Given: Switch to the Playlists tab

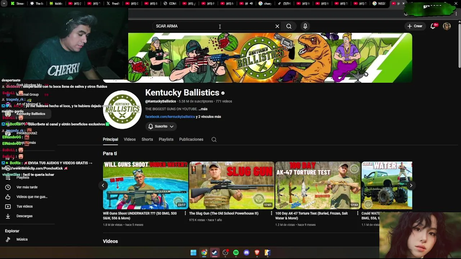Looking at the screenshot, I should 166,140.
